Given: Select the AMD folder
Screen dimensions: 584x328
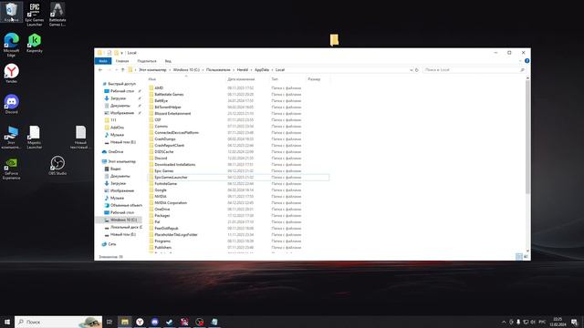Looking at the screenshot, I should tap(159, 88).
